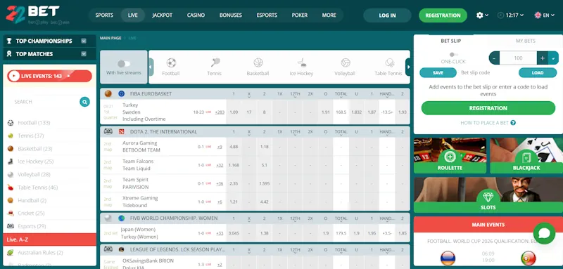This screenshot has width=563, height=269.
Task: Switch to the My Bets tab
Action: (525, 41)
